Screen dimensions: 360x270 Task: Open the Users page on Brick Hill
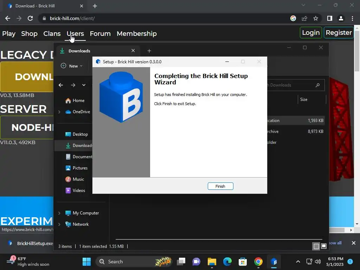[75, 33]
